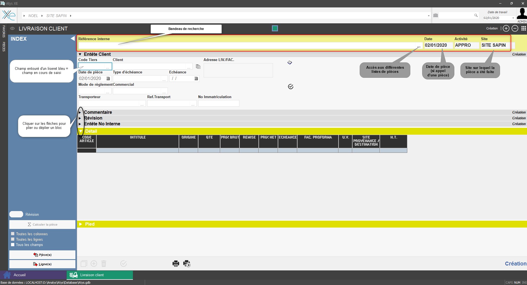Screen dimensions: 527x285
Task: Click the print icon in bottom toolbar
Action: coord(176,264)
